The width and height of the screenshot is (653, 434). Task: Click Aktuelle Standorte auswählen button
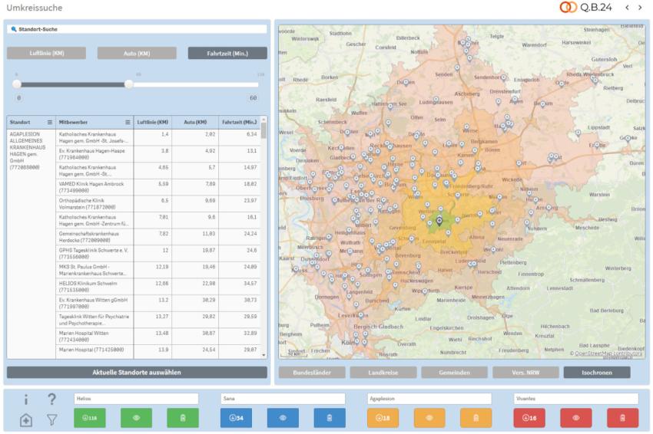pos(137,373)
